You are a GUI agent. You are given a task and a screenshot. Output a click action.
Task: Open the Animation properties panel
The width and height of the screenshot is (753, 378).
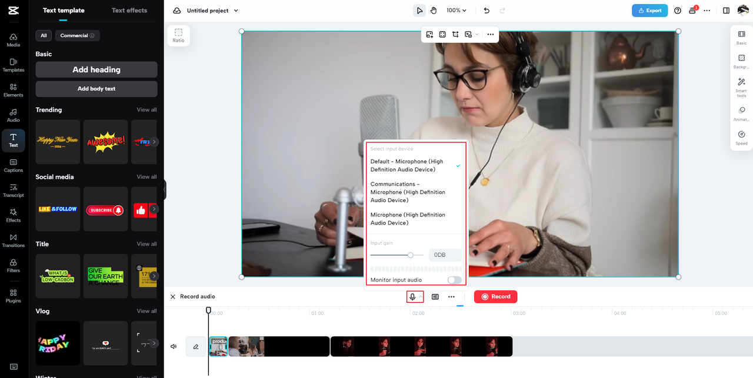pyautogui.click(x=741, y=113)
